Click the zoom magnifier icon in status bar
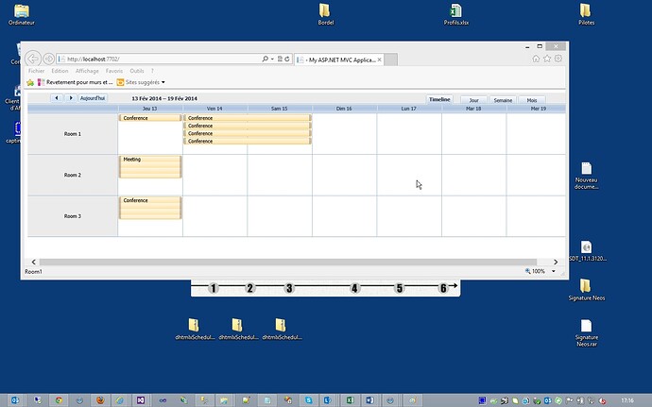Screen dimensions: 652x407 (527, 271)
